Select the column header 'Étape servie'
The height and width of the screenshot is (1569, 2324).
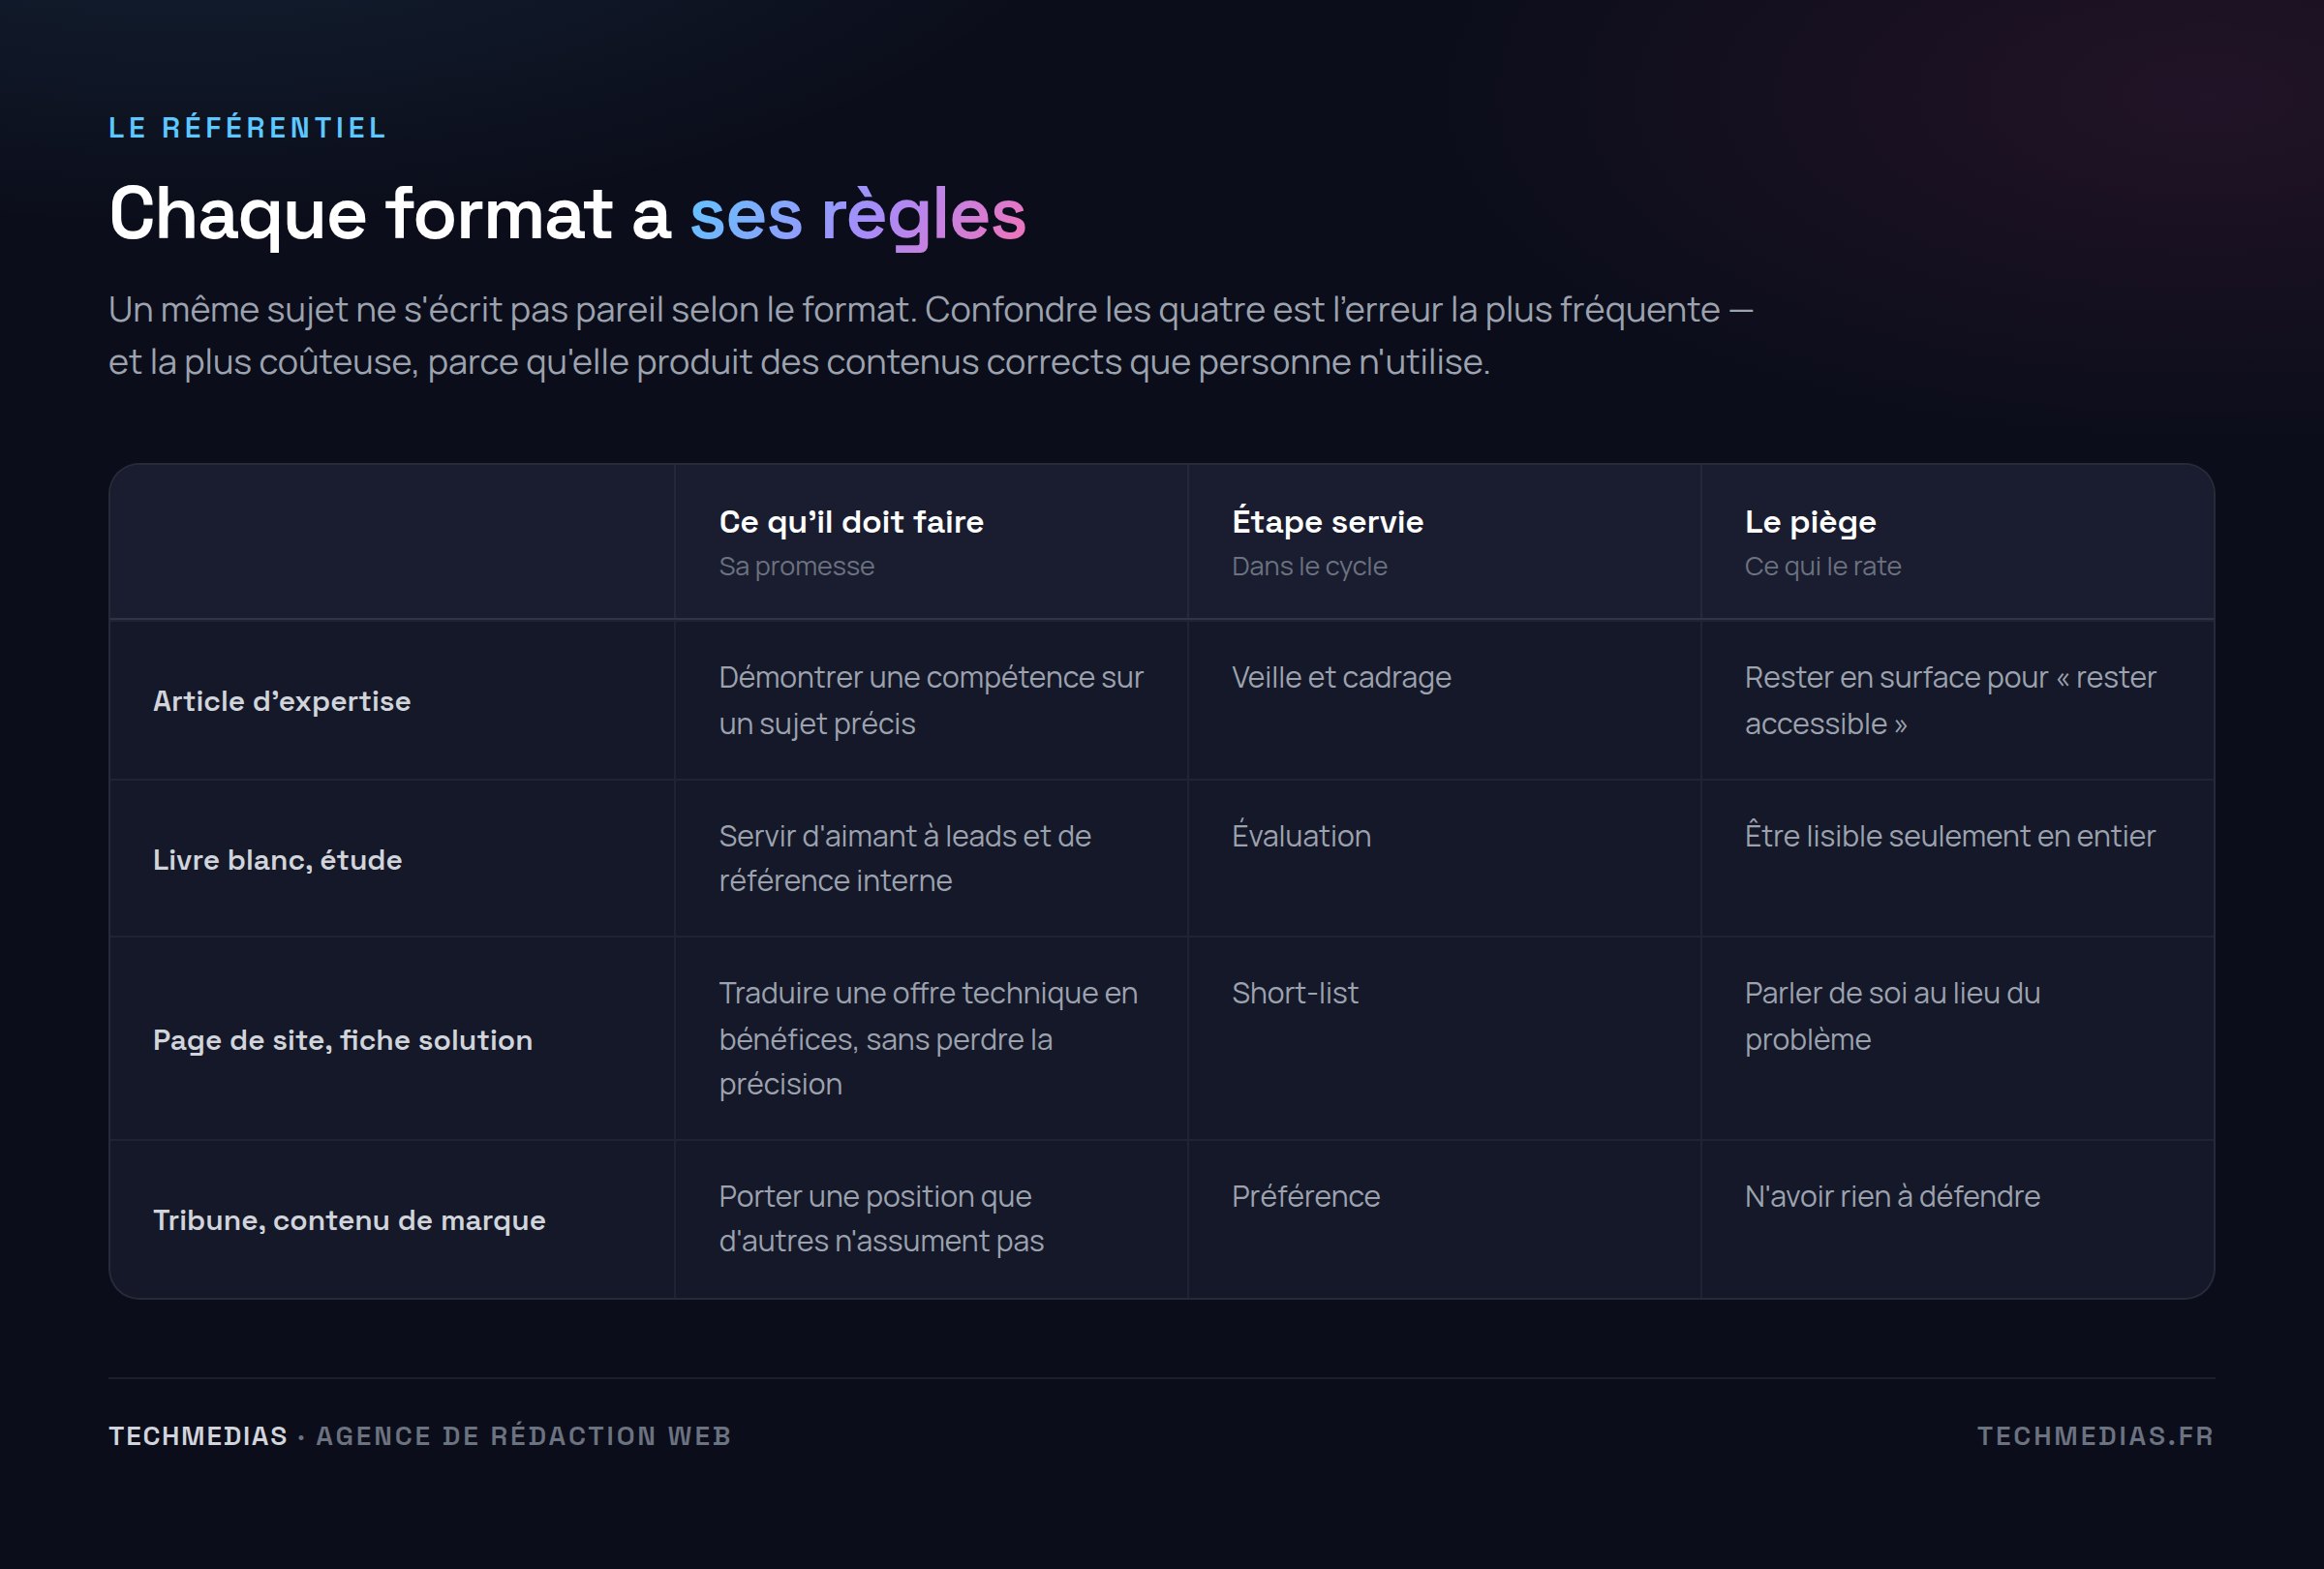pos(1327,521)
